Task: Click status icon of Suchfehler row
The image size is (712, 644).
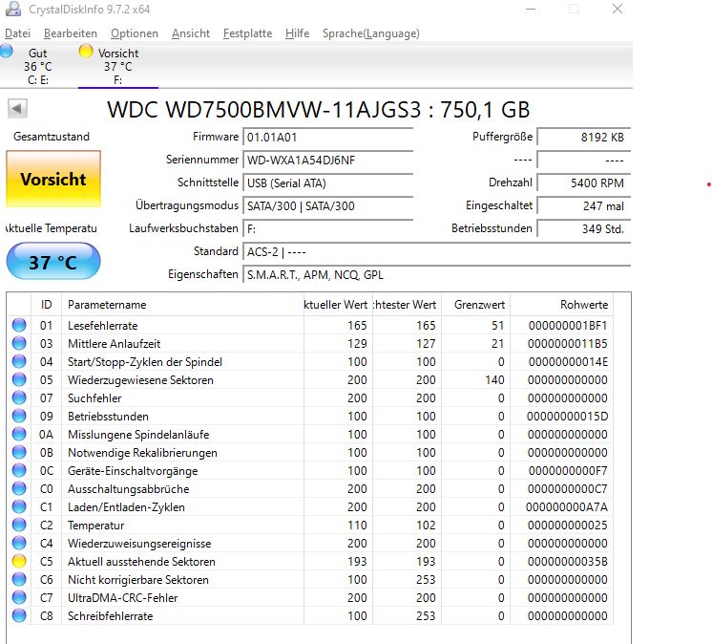Action: point(19,397)
